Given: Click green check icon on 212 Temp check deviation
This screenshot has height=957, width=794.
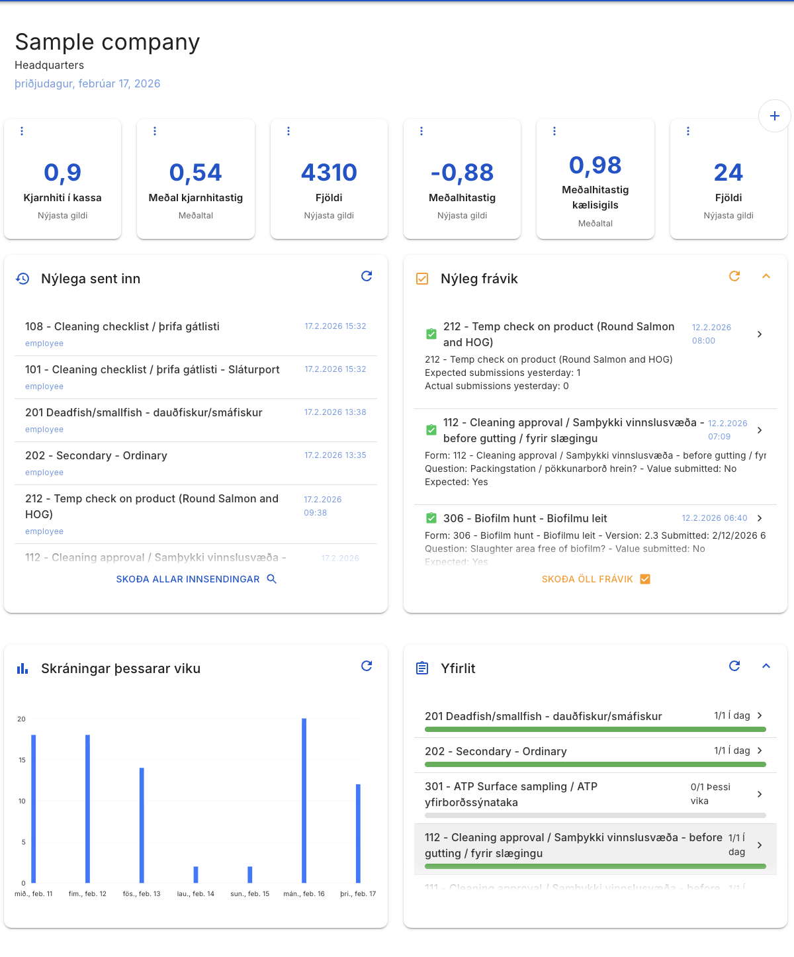Looking at the screenshot, I should (x=431, y=334).
